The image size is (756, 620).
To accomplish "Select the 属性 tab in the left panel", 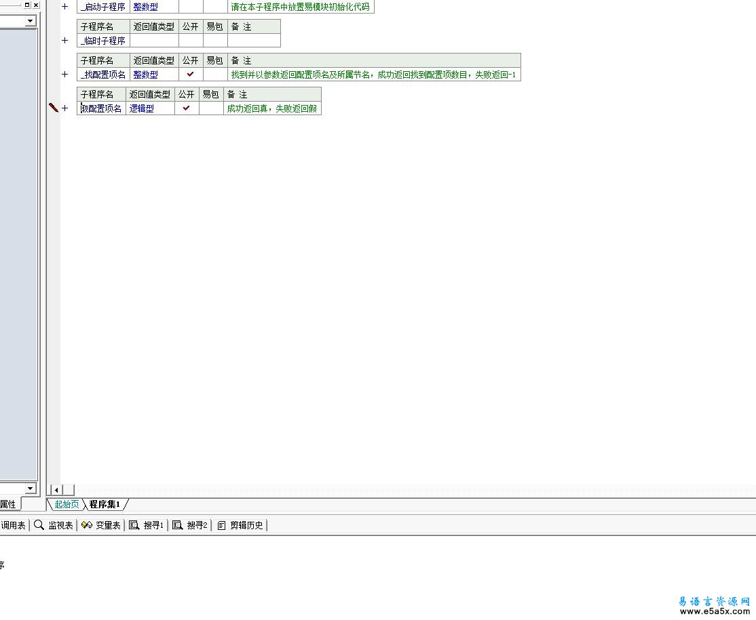I will point(8,505).
